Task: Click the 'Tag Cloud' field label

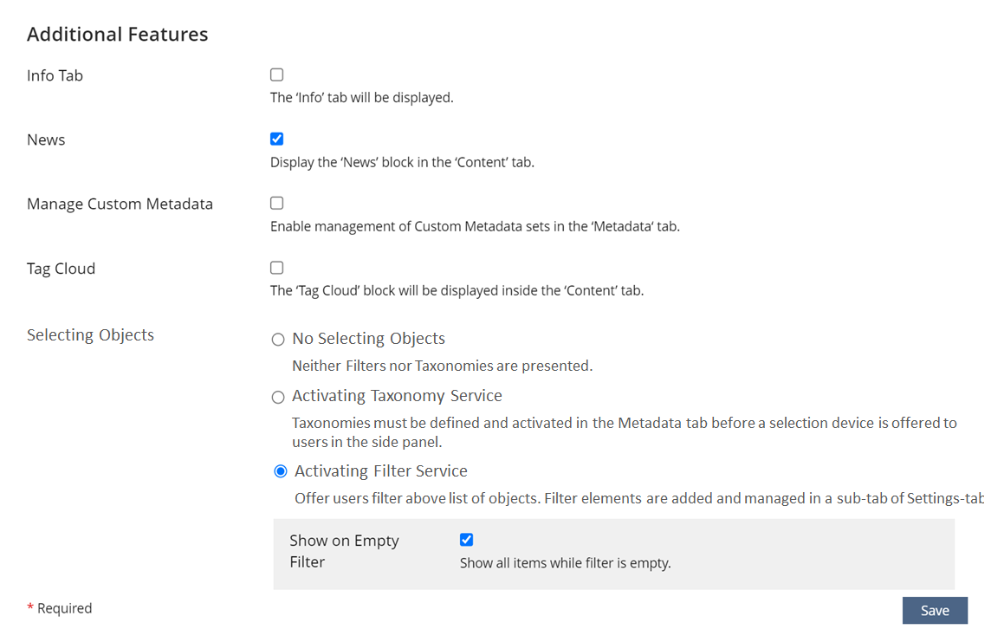Action: 61,269
